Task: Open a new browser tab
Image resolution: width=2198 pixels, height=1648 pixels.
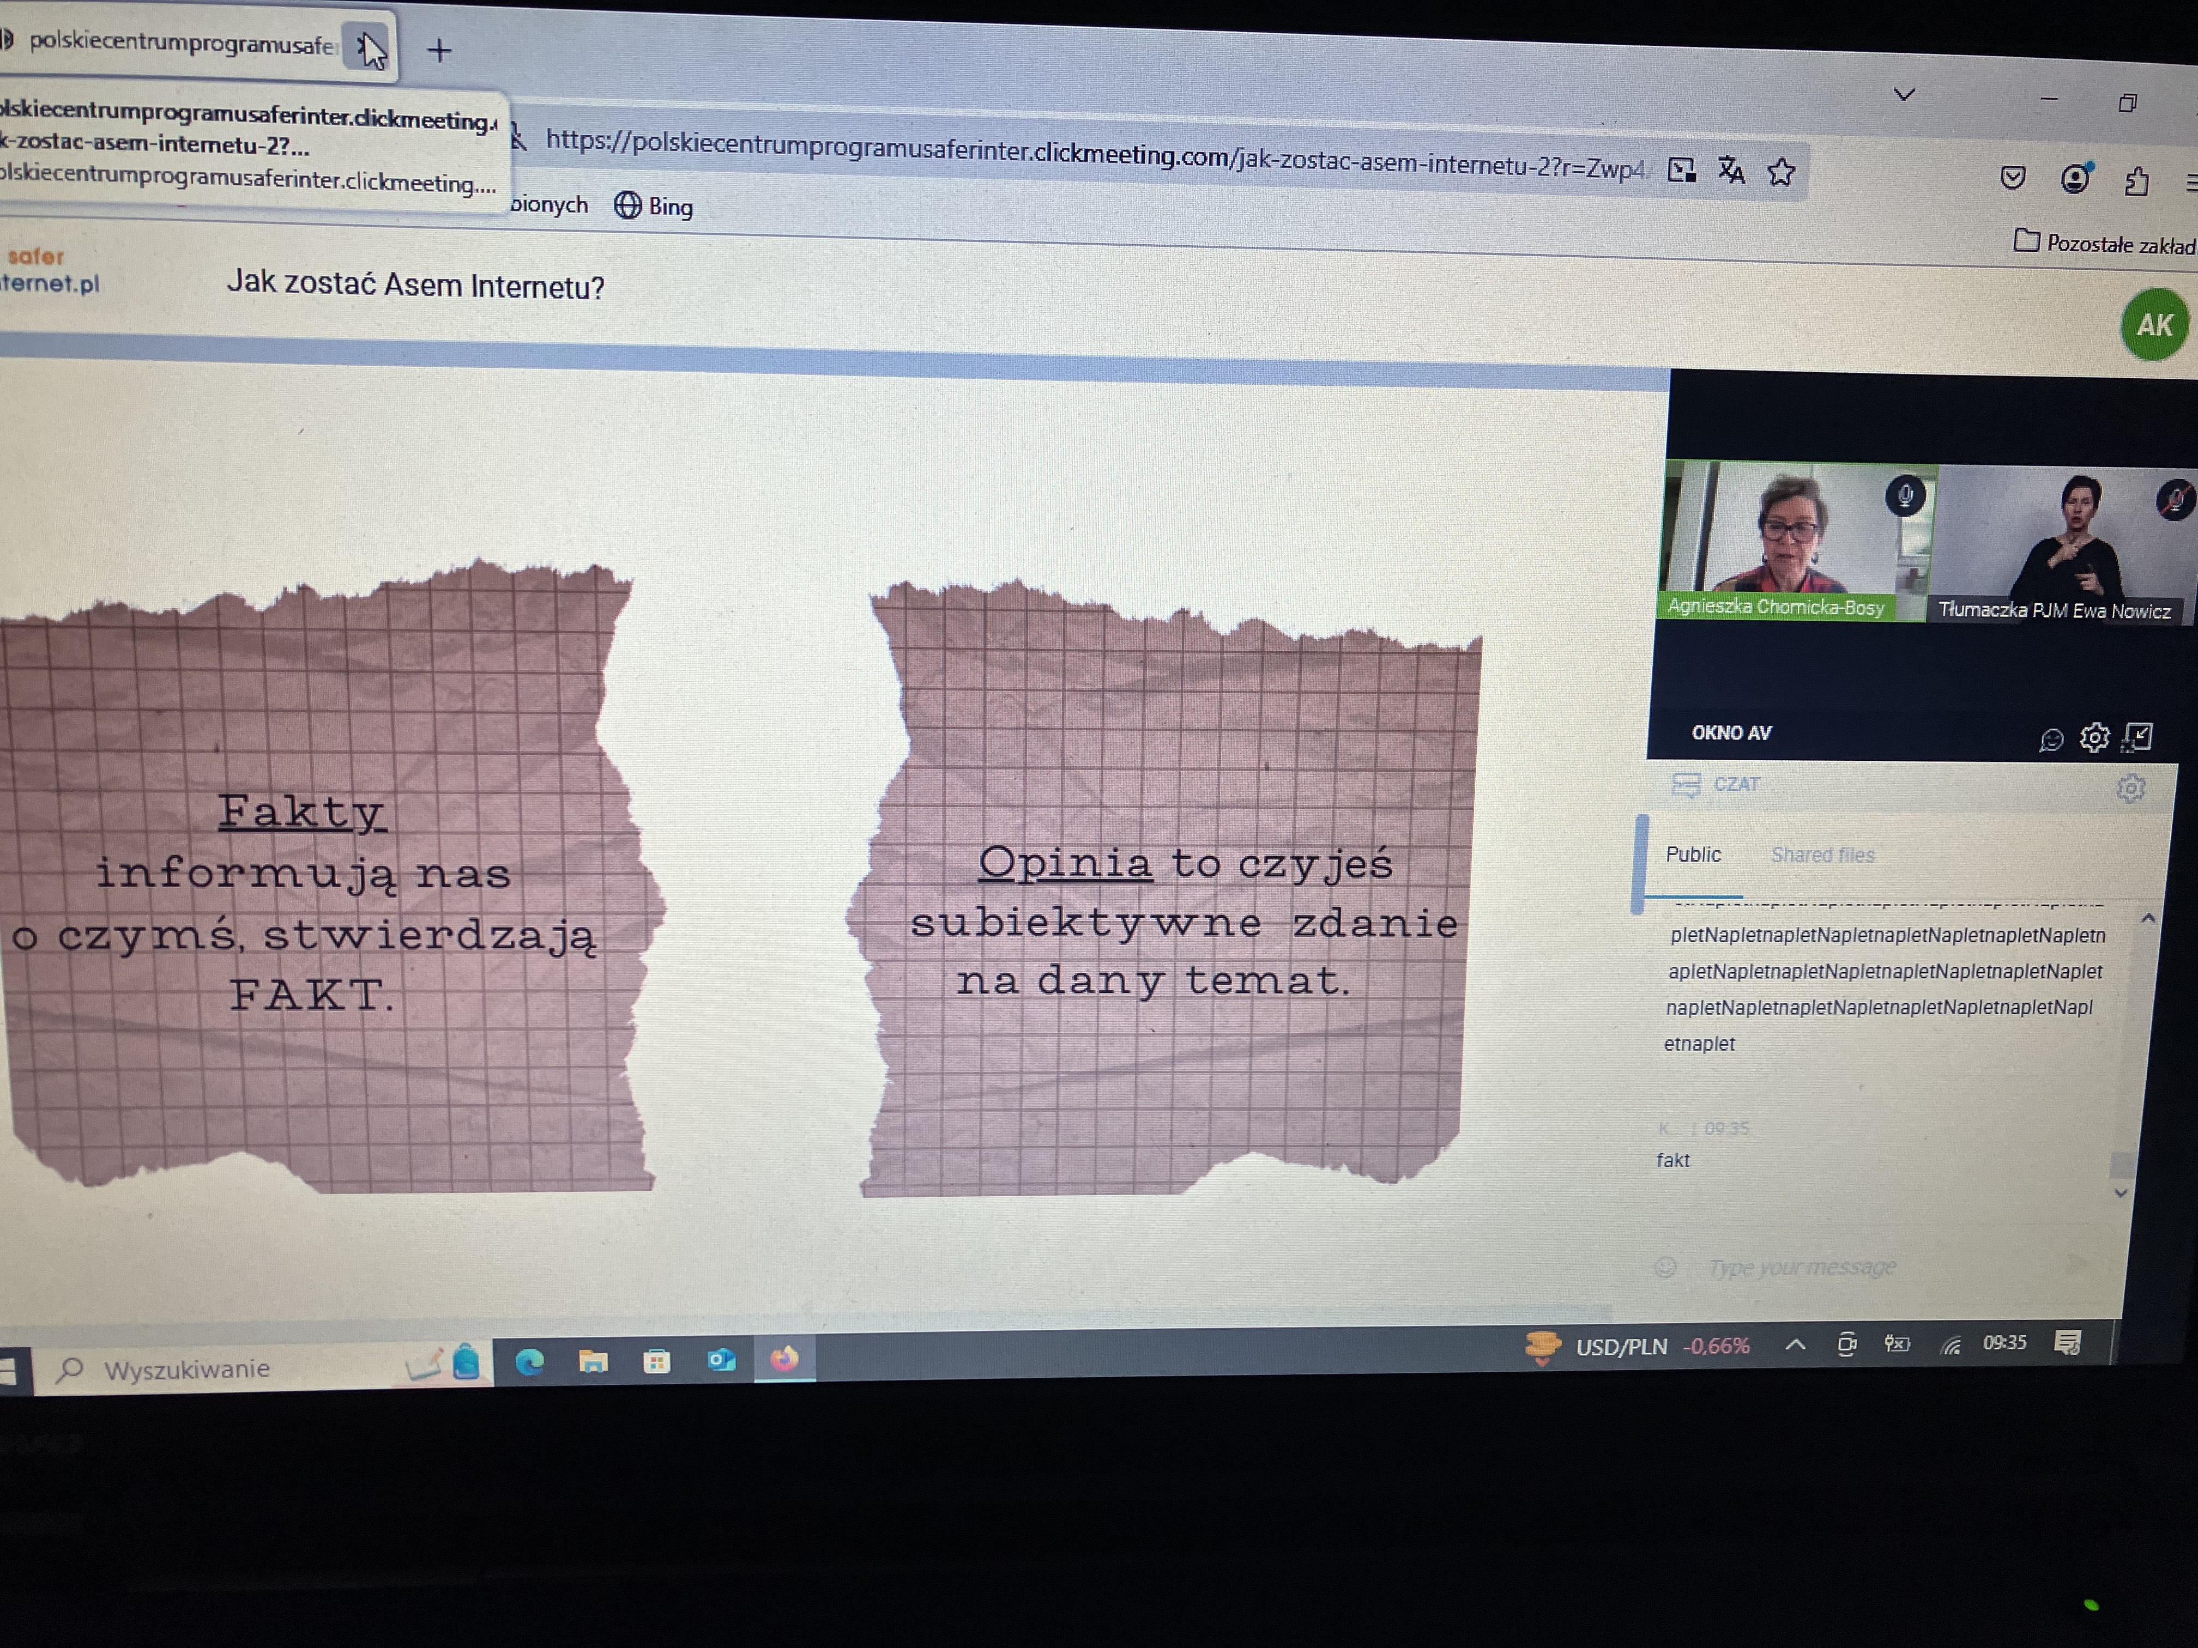Action: (x=439, y=50)
